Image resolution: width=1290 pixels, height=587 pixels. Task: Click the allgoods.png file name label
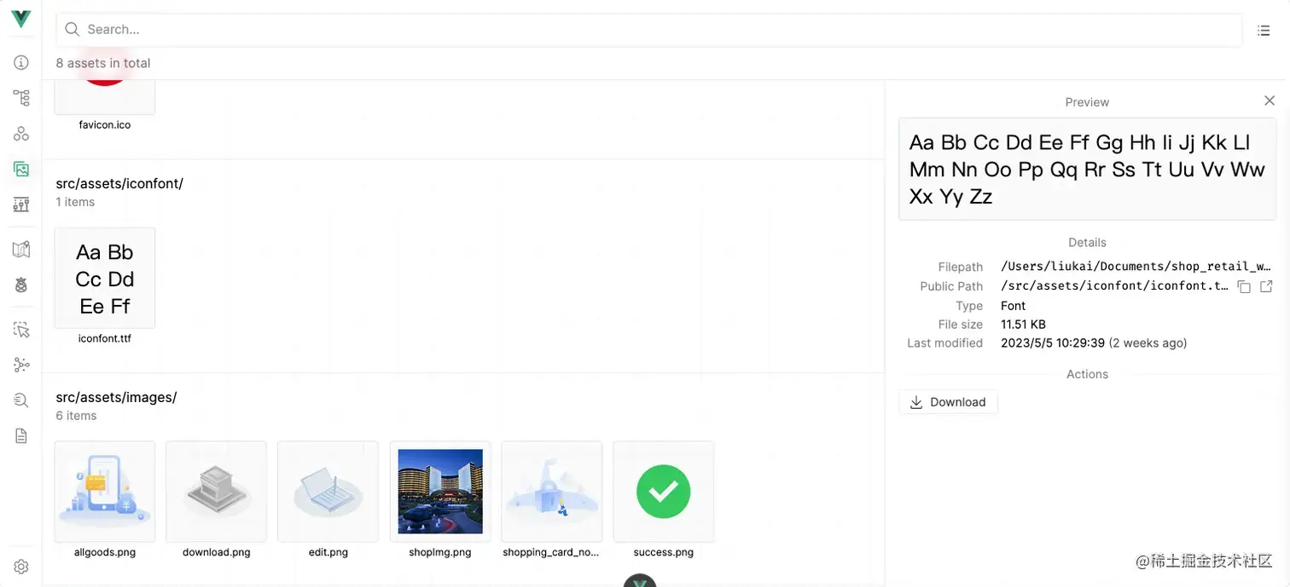coord(105,552)
